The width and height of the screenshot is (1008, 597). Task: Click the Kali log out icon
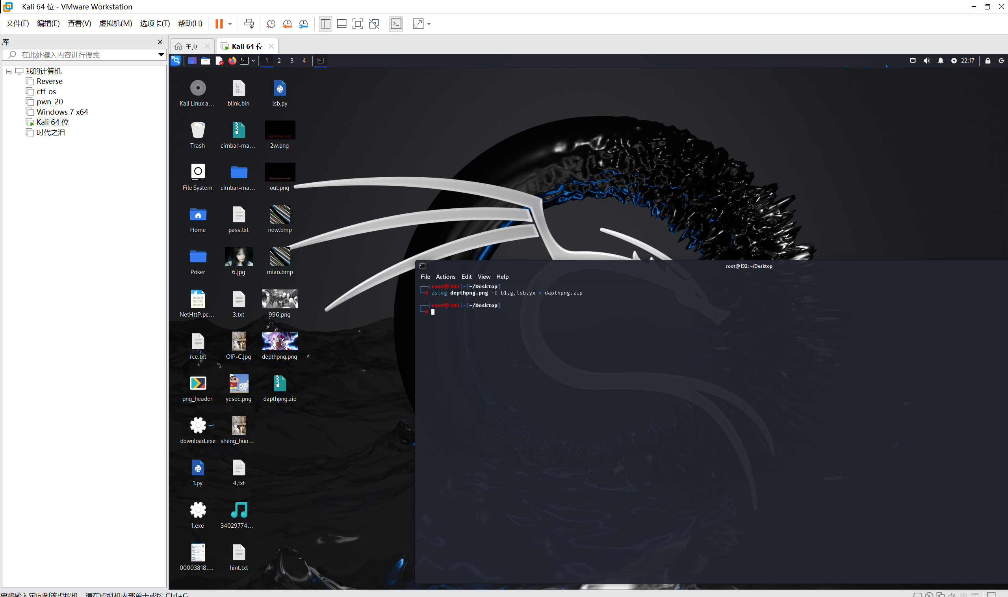[x=1002, y=61]
